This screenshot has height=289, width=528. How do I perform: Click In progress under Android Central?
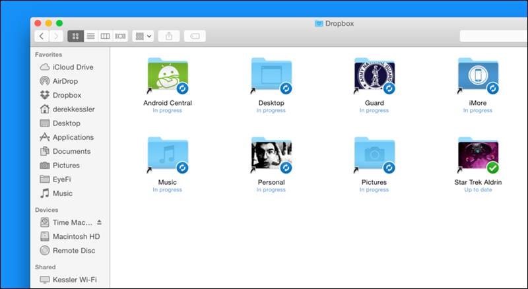[168, 110]
